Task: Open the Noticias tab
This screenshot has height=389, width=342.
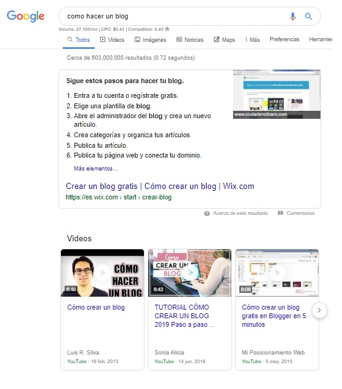Action: pos(190,39)
